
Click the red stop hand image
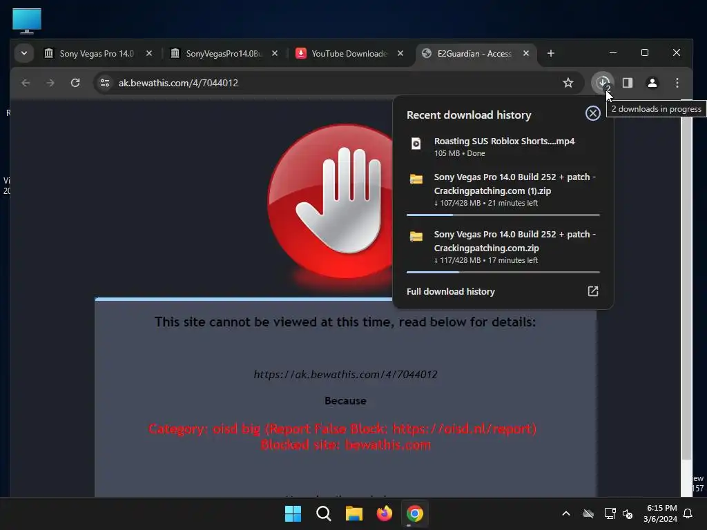pos(331,202)
